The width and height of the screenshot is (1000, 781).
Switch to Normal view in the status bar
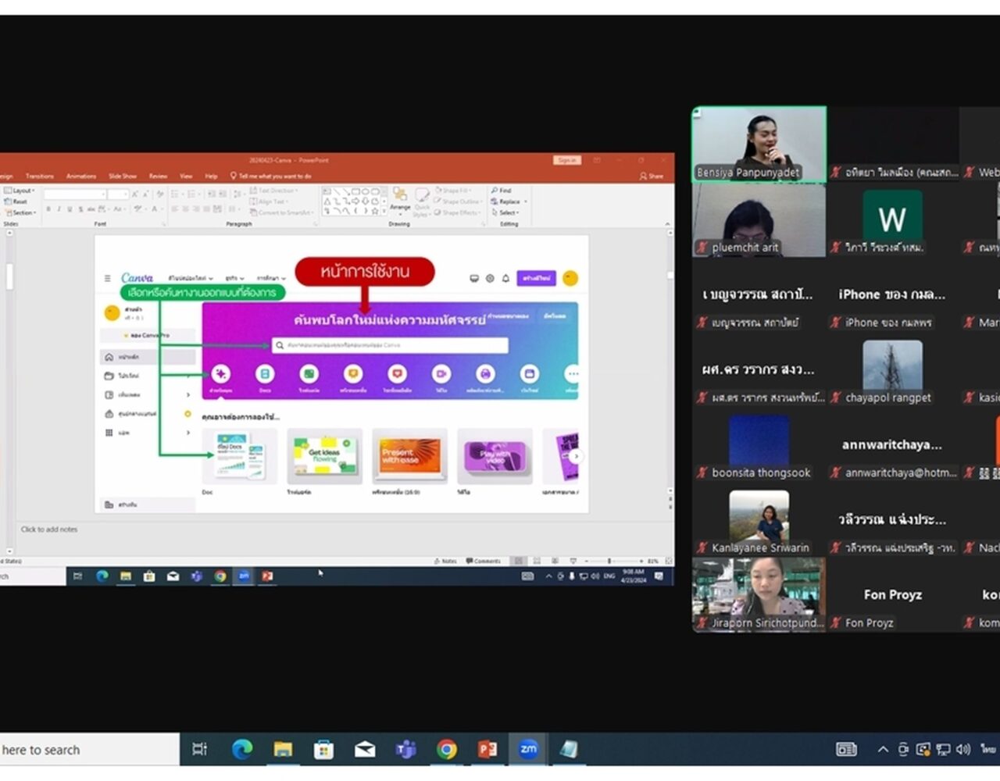(518, 561)
